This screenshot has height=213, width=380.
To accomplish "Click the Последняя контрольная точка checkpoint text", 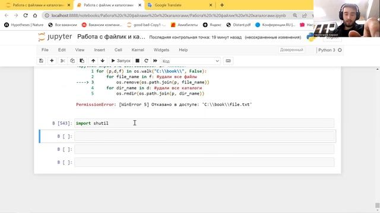I will (x=195, y=37).
